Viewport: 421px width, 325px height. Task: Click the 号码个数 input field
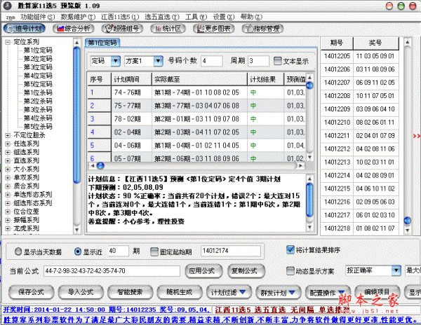212,61
